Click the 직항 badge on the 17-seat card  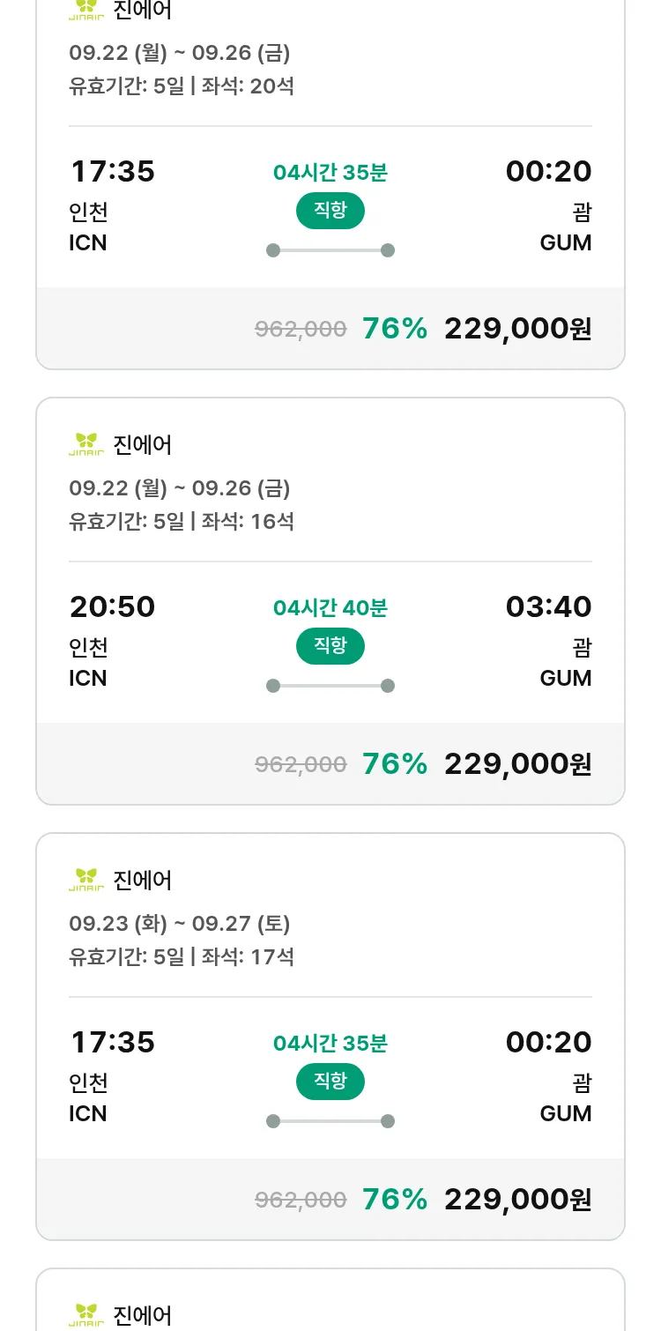click(x=330, y=1082)
